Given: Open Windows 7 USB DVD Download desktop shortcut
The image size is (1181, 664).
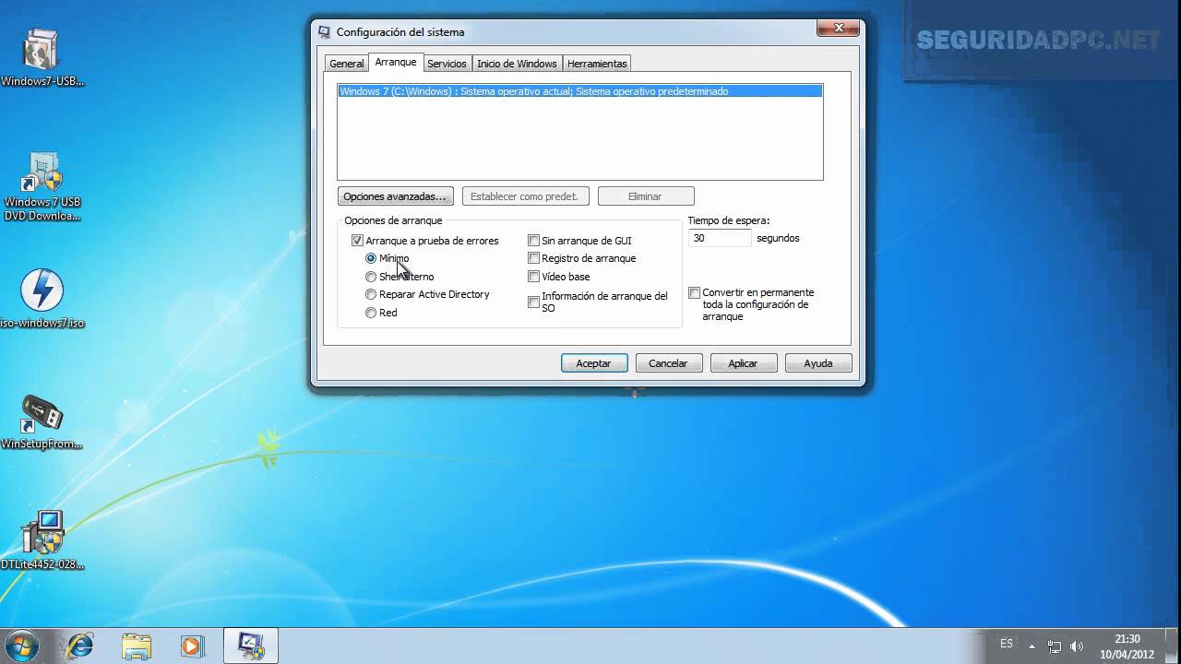Looking at the screenshot, I should (x=42, y=187).
